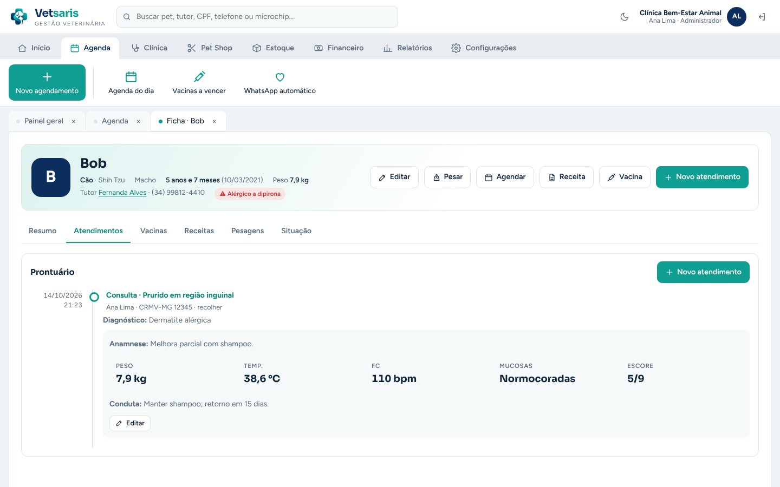
Task: Click the Agendar calendar button
Action: pos(505,177)
